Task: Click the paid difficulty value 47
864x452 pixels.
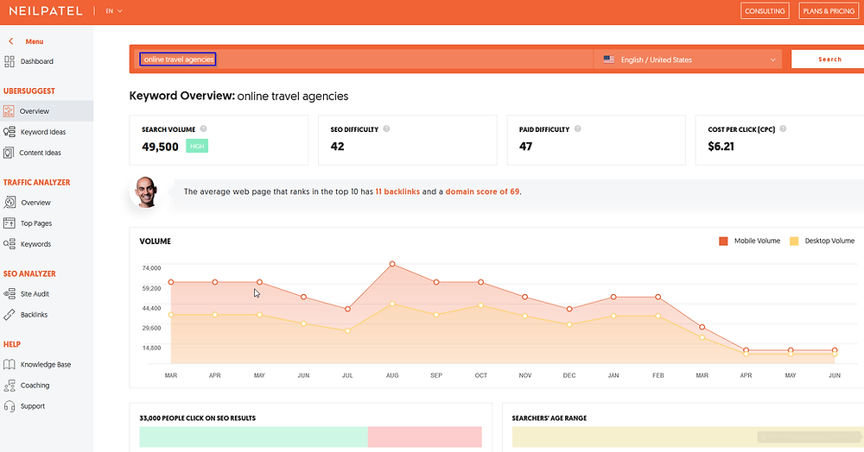Action: [525, 147]
